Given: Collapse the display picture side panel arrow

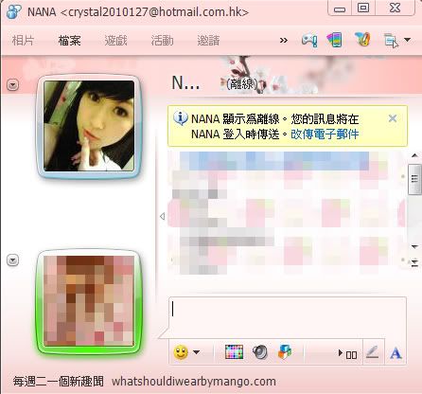Looking at the screenshot, I should point(162,216).
